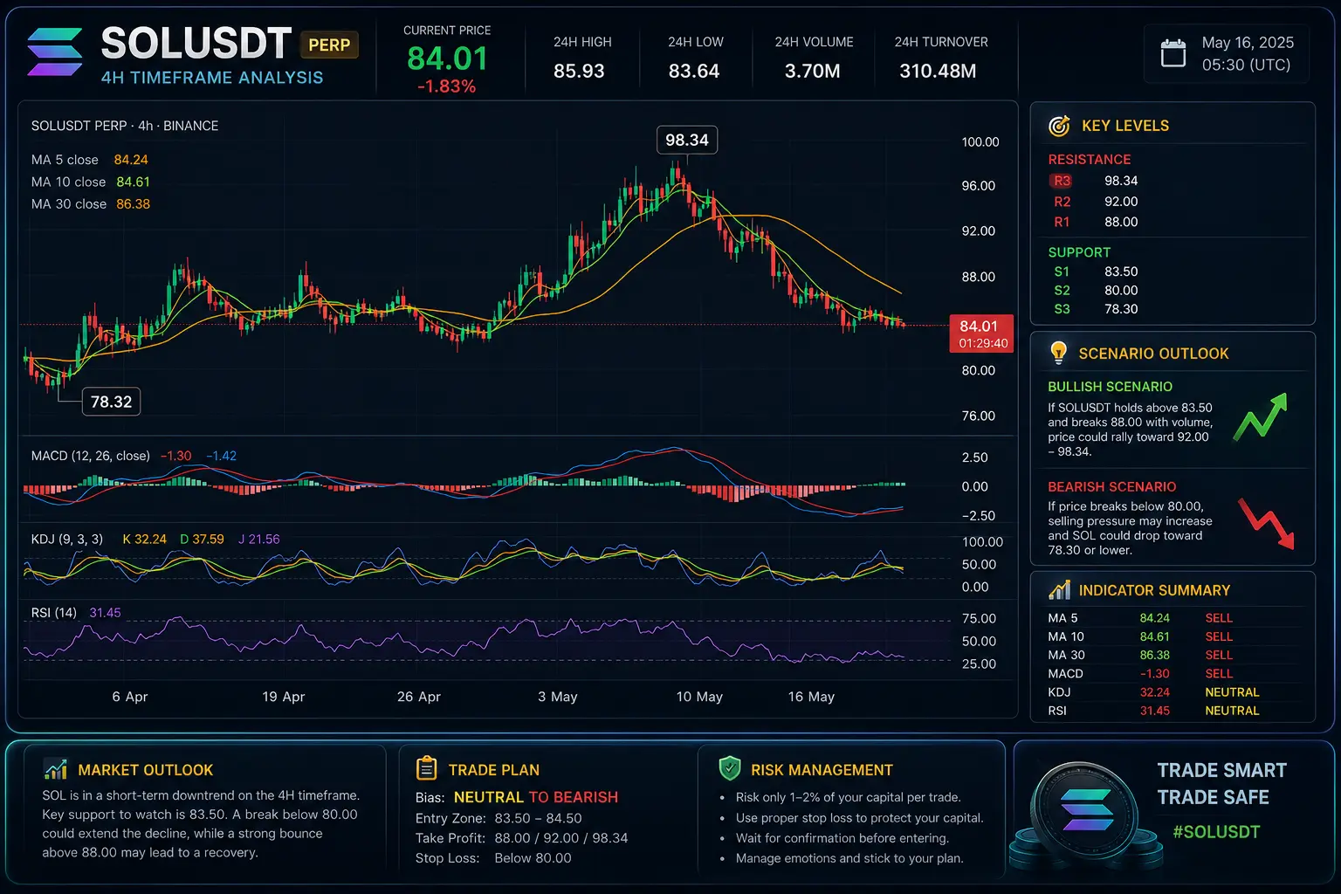Click the shield icon beside Risk Management
The height and width of the screenshot is (894, 1341).
[x=729, y=768]
